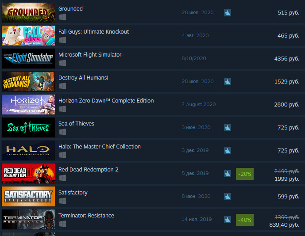This screenshot has width=305, height=236.
Task: Open Halo: The Master Chief Collection title
Action: tap(100, 146)
